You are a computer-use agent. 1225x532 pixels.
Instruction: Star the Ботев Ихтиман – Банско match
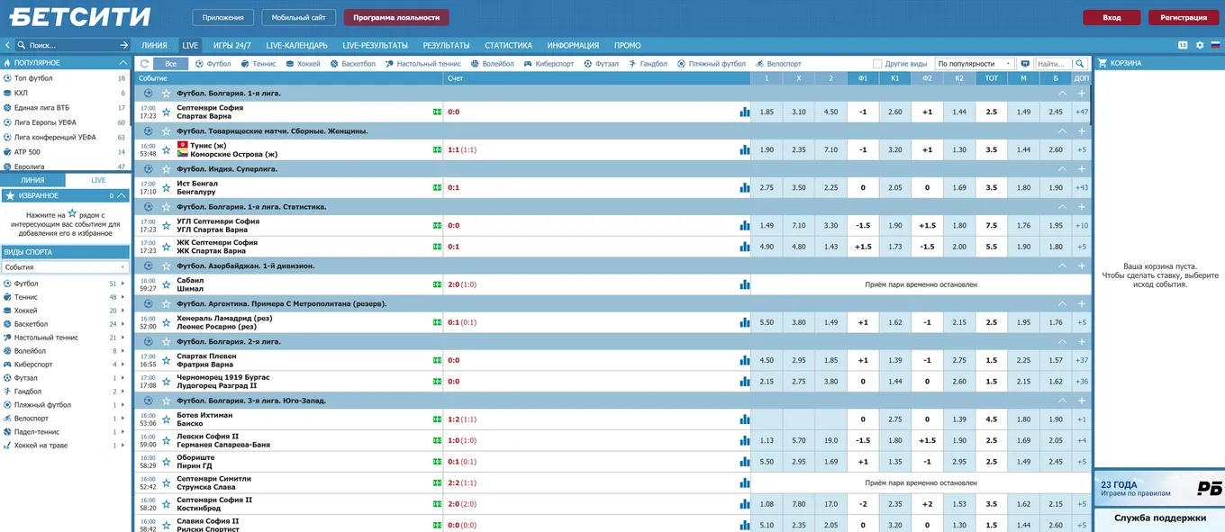click(166, 419)
